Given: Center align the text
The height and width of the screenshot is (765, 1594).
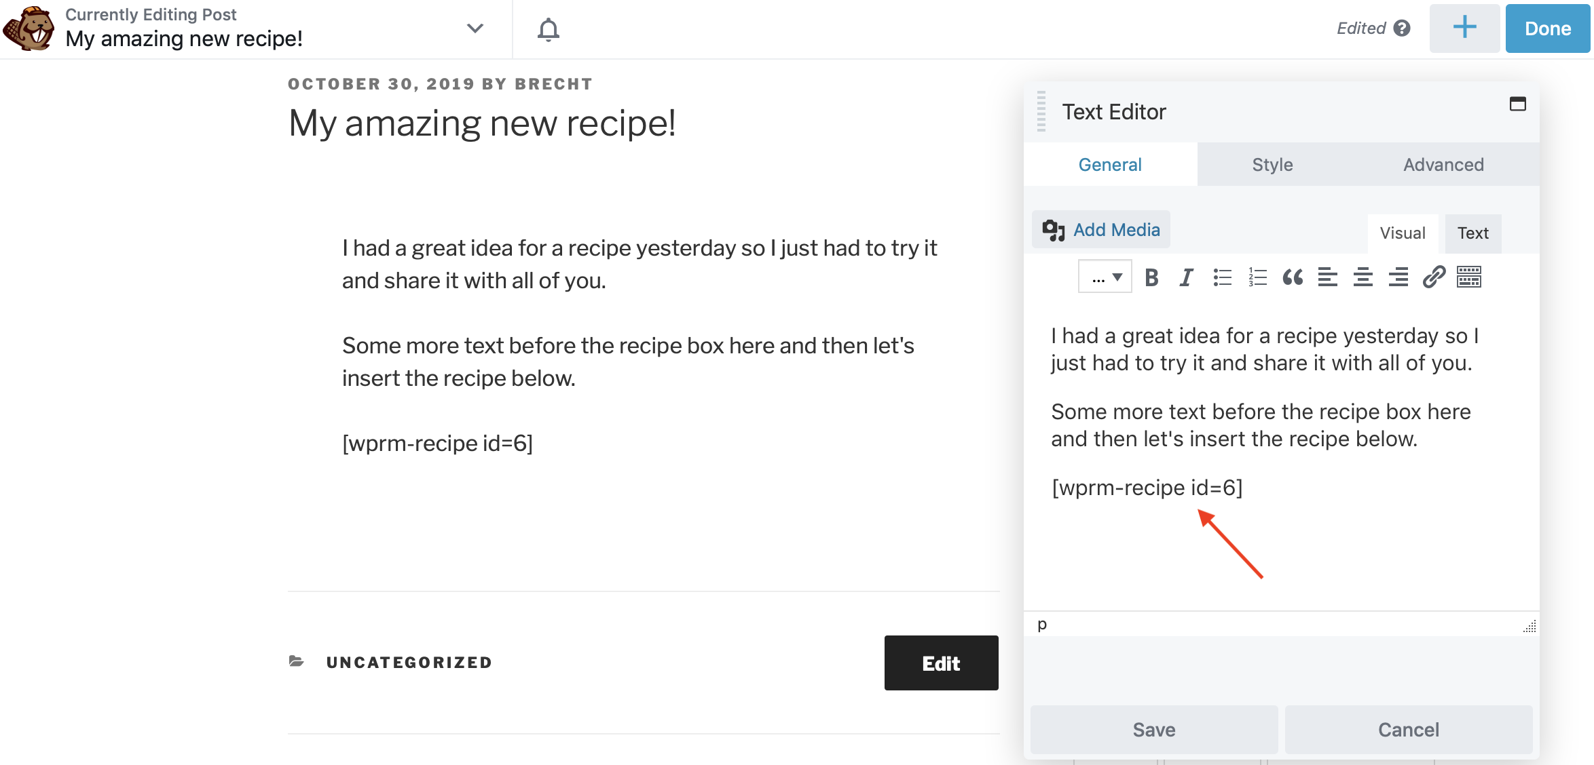Looking at the screenshot, I should (x=1363, y=277).
